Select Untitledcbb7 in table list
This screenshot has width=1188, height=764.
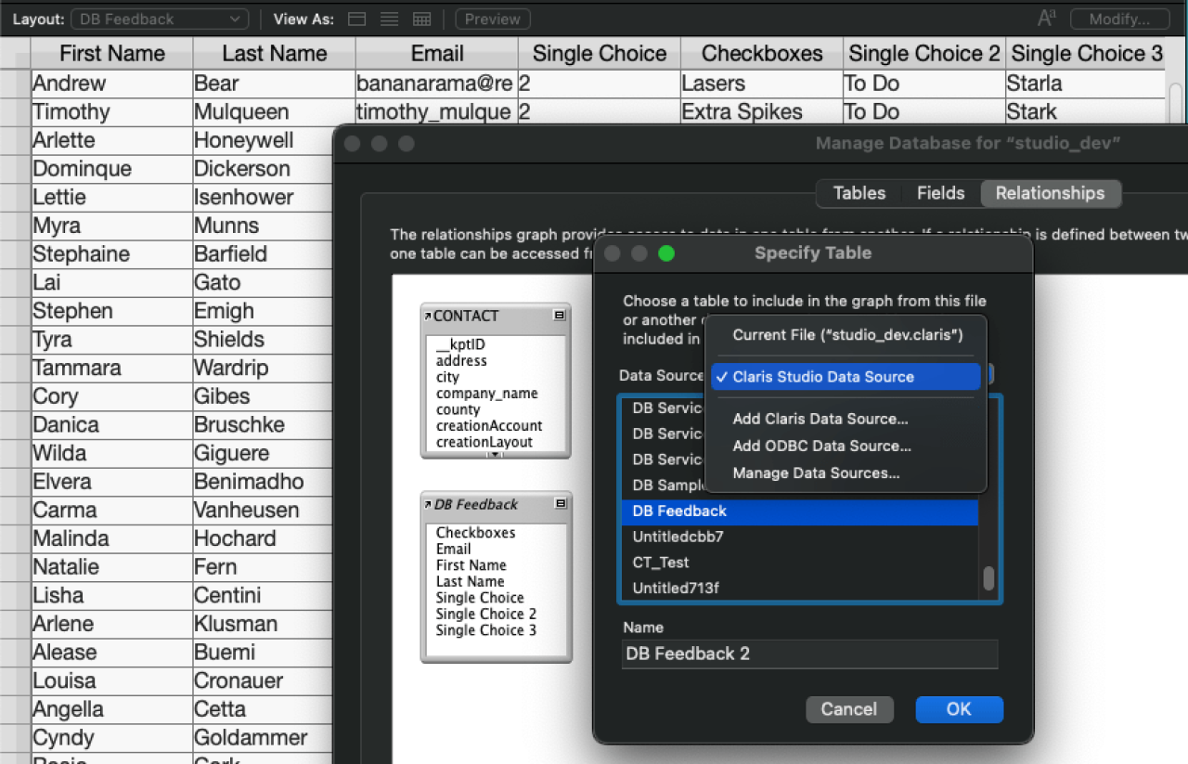point(799,537)
